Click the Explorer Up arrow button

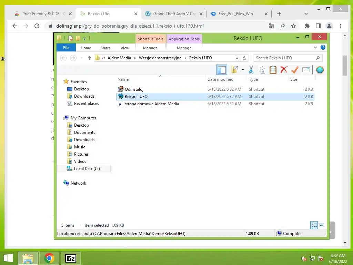point(89,58)
